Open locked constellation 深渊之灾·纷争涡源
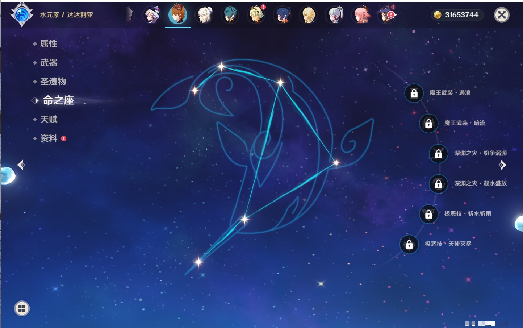This screenshot has width=523, height=328. [x=438, y=153]
